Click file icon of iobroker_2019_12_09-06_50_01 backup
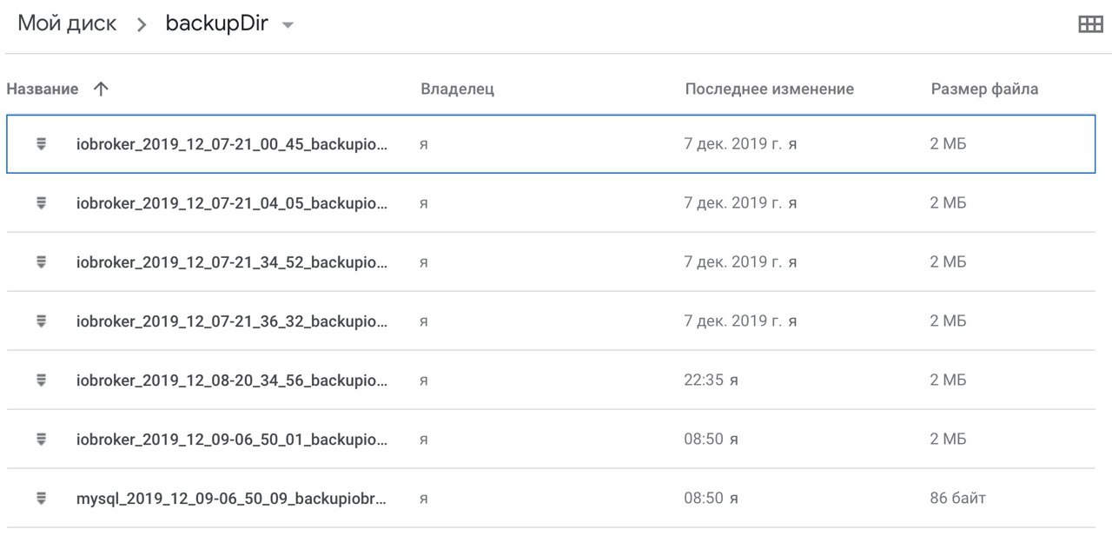Screen dimensions: 1112x549 click(x=41, y=440)
